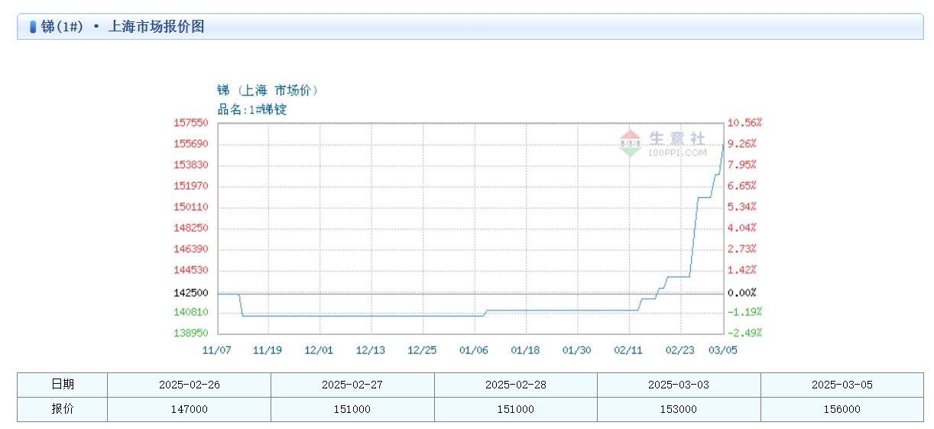Click the 生意社 watermark logo icon
934x429 pixels.
click(x=631, y=141)
